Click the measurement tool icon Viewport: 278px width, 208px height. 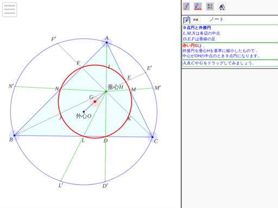point(210,6)
